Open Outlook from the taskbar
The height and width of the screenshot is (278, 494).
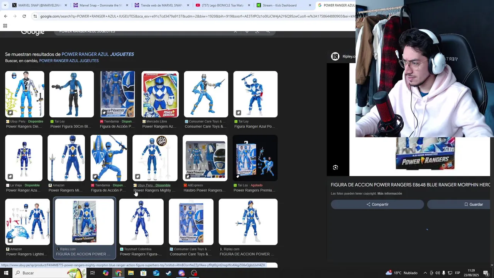point(156,273)
